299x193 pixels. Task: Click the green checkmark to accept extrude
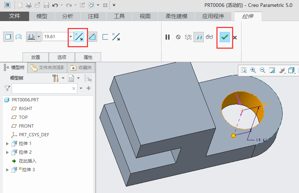pos(224,37)
